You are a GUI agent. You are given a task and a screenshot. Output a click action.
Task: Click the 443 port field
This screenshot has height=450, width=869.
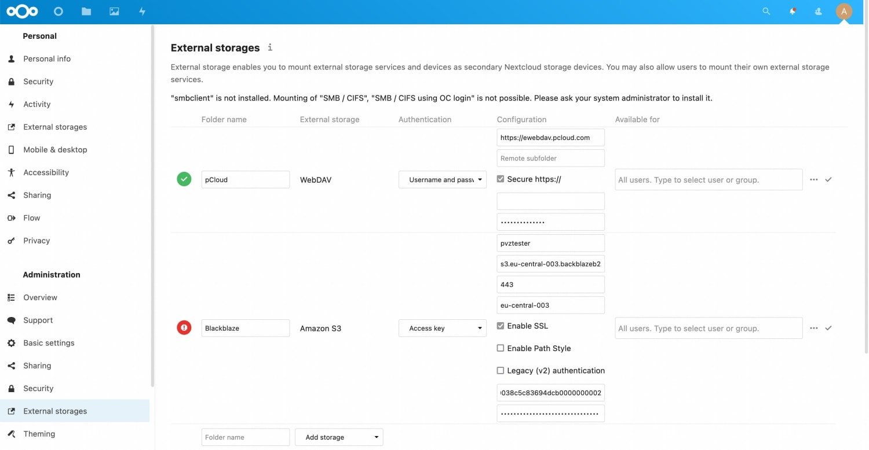(551, 285)
